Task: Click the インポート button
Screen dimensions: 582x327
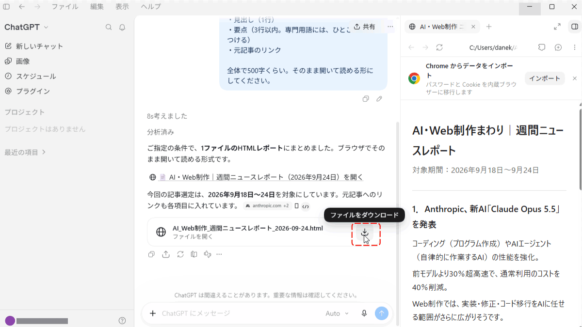Action: [545, 78]
